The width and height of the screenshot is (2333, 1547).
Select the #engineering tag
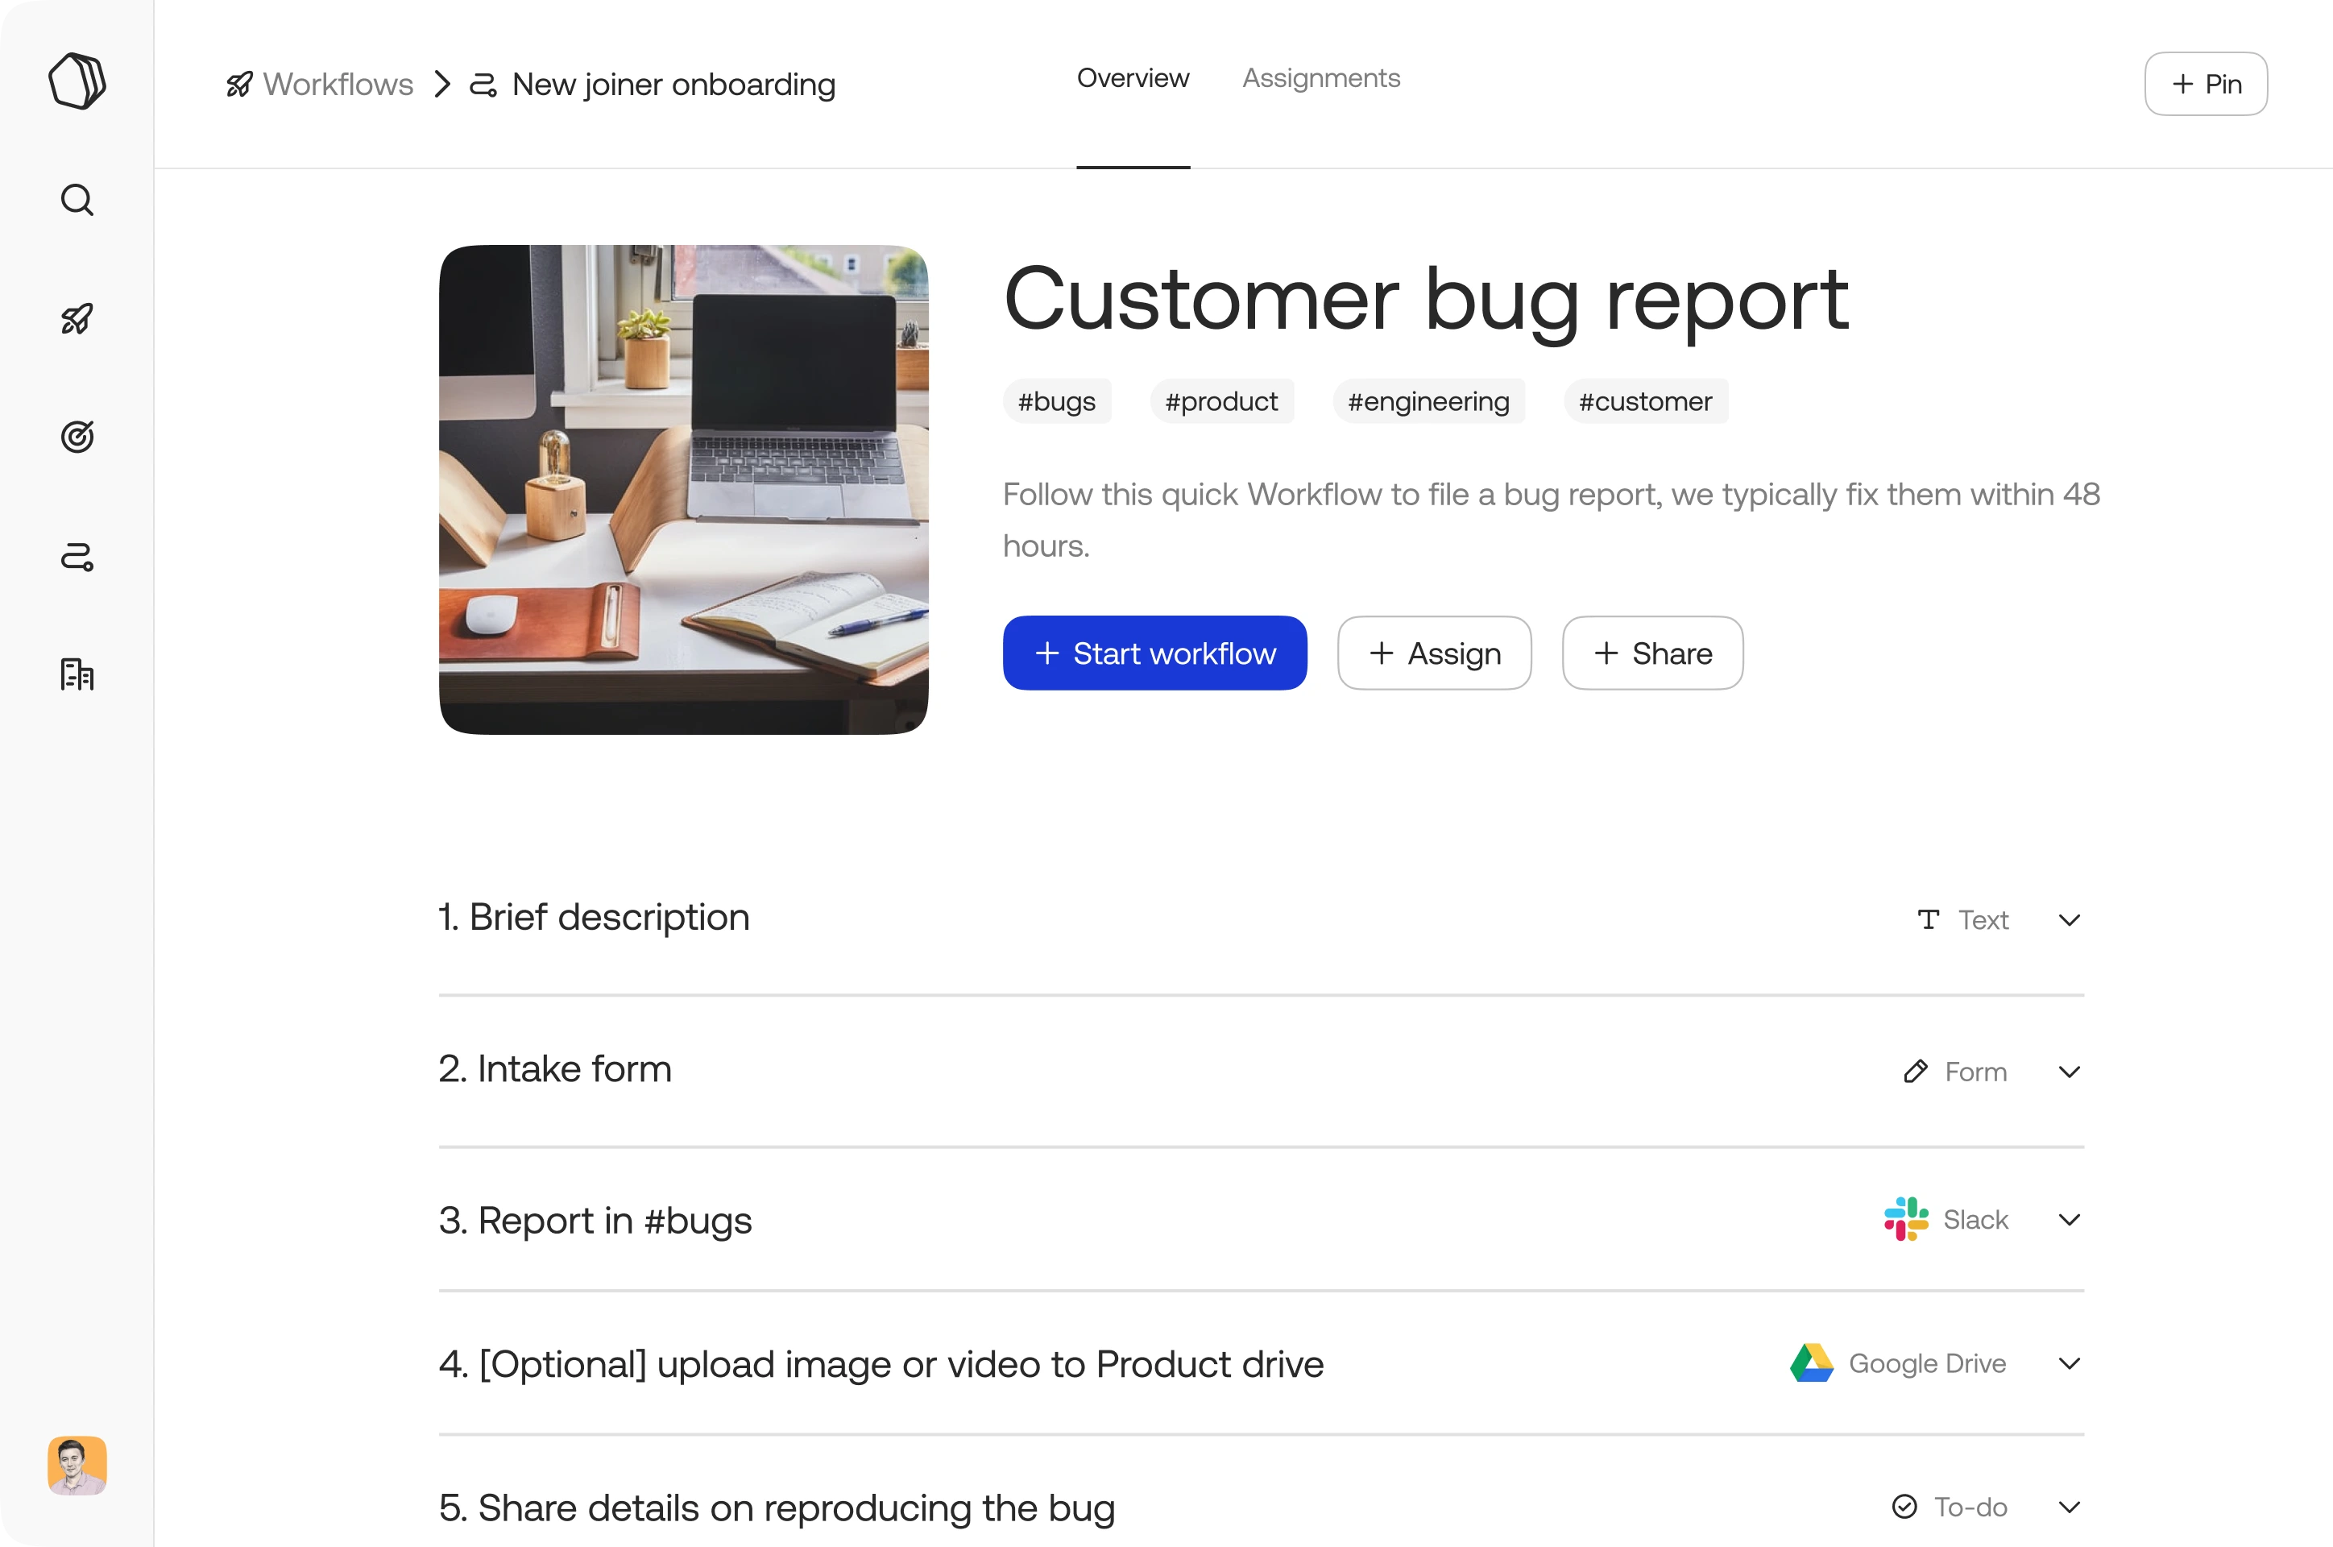coord(1428,401)
